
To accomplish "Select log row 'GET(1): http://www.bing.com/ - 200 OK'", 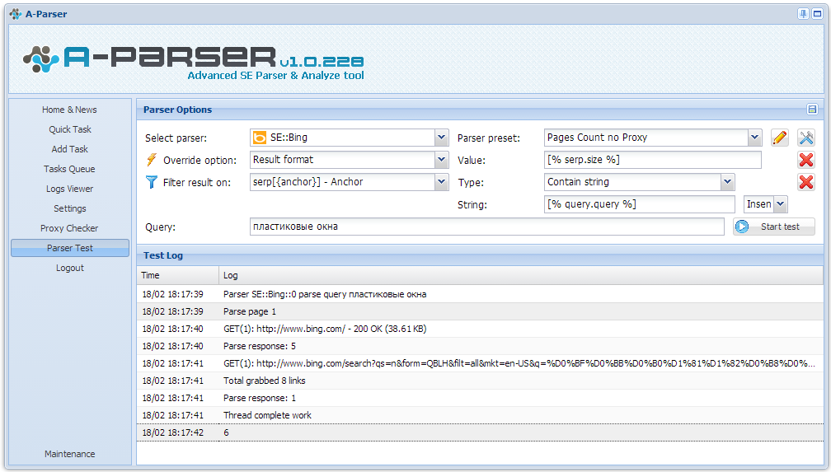I will [x=480, y=329].
